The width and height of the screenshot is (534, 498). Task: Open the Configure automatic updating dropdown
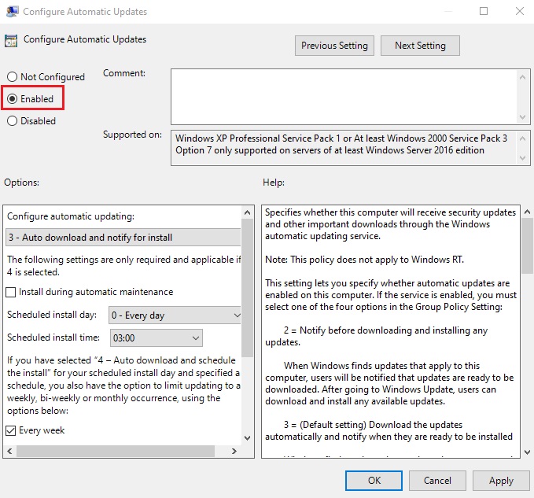123,238
